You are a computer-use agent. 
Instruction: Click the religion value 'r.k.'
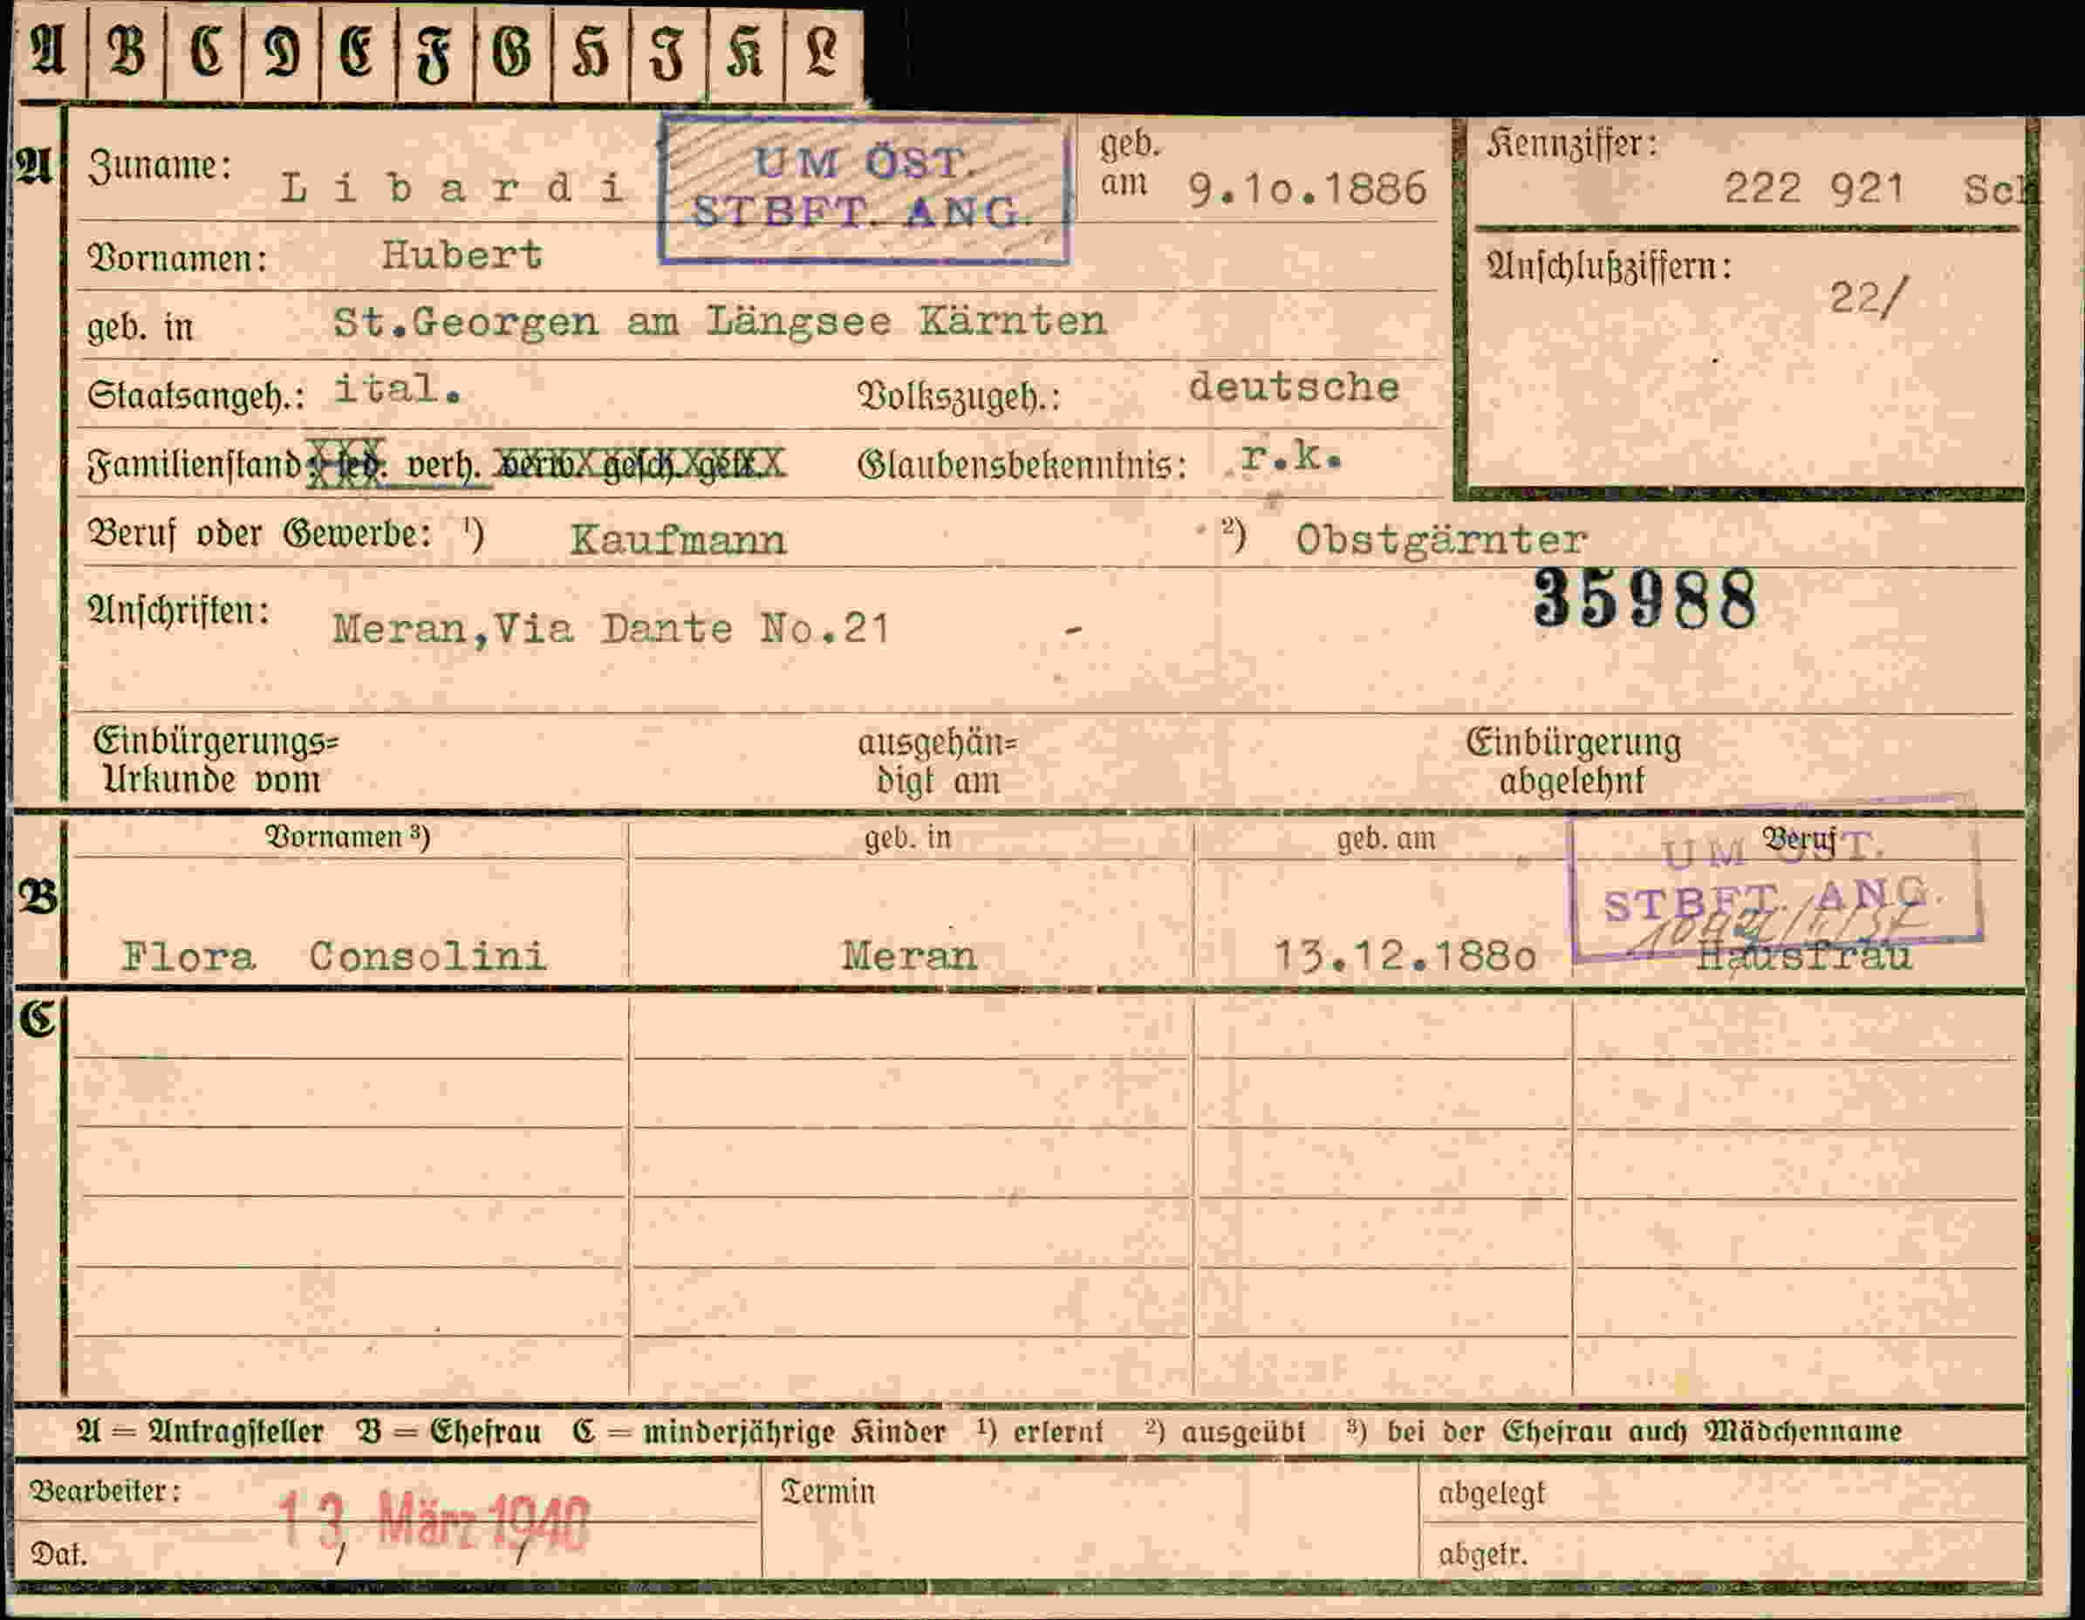click(1291, 458)
